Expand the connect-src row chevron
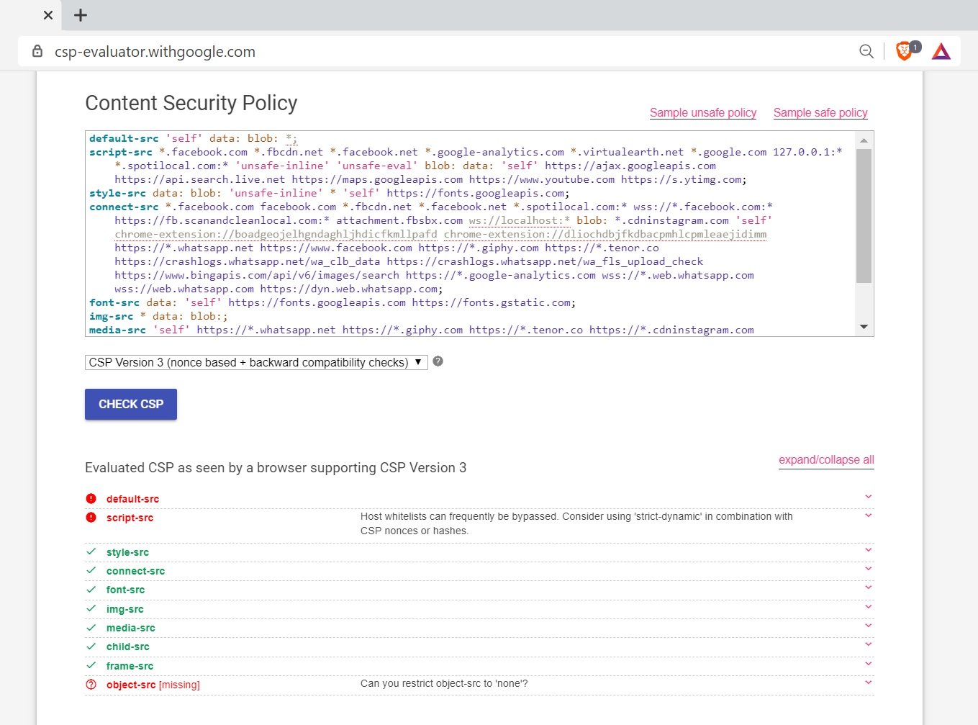 coord(869,569)
